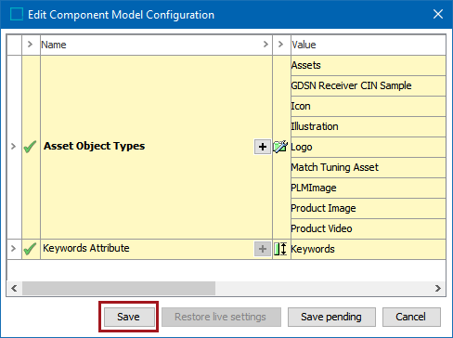
Task: Save the component model configuration
Action: tap(129, 317)
